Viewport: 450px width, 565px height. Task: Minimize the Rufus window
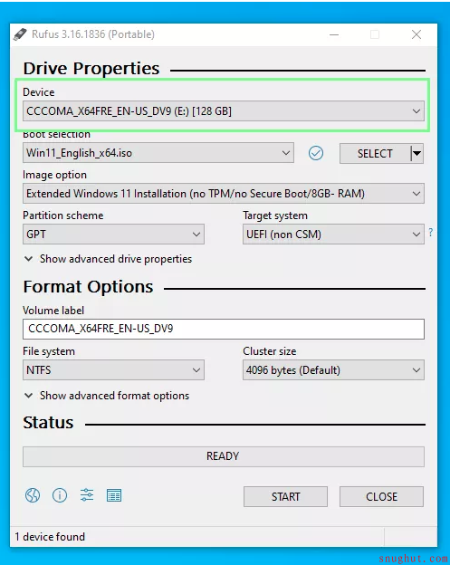point(334,34)
